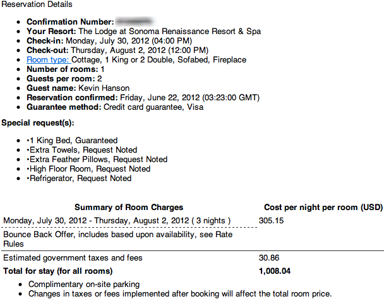Click the Reservation Details heading
The height and width of the screenshot is (299, 384).
37,4
